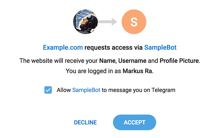Click the orange SampleBot avatar with letter S

[134, 22]
